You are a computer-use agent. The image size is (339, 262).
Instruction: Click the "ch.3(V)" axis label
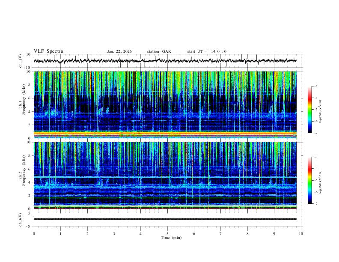pyautogui.click(x=21, y=220)
